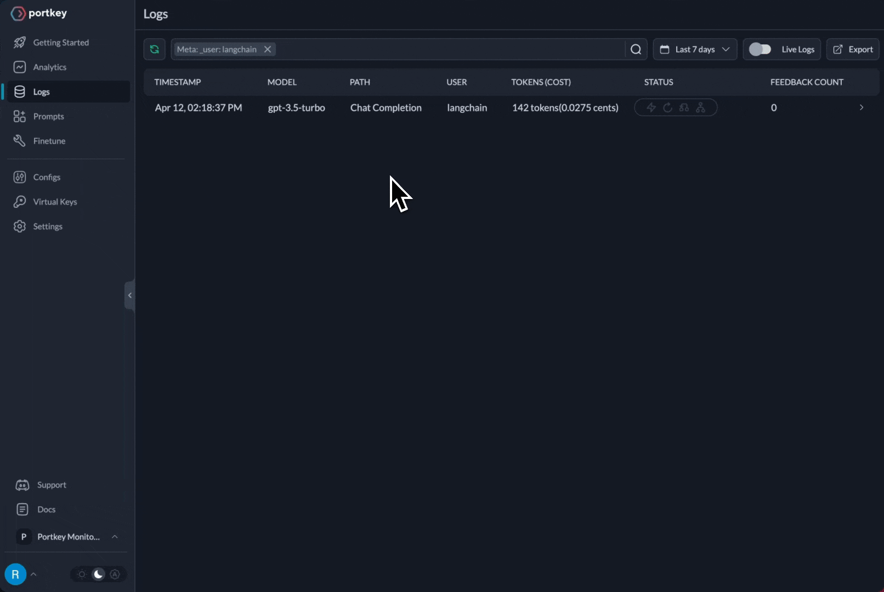The height and width of the screenshot is (592, 884).
Task: Select the Finetune wrench icon
Action: coord(20,141)
